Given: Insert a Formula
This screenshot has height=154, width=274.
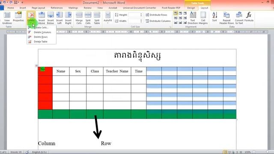Looking at the screenshot, I should (x=249, y=17).
